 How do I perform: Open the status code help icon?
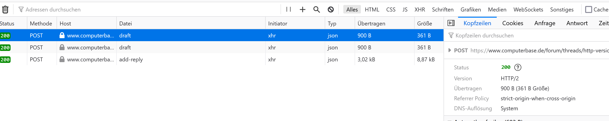click(518, 67)
